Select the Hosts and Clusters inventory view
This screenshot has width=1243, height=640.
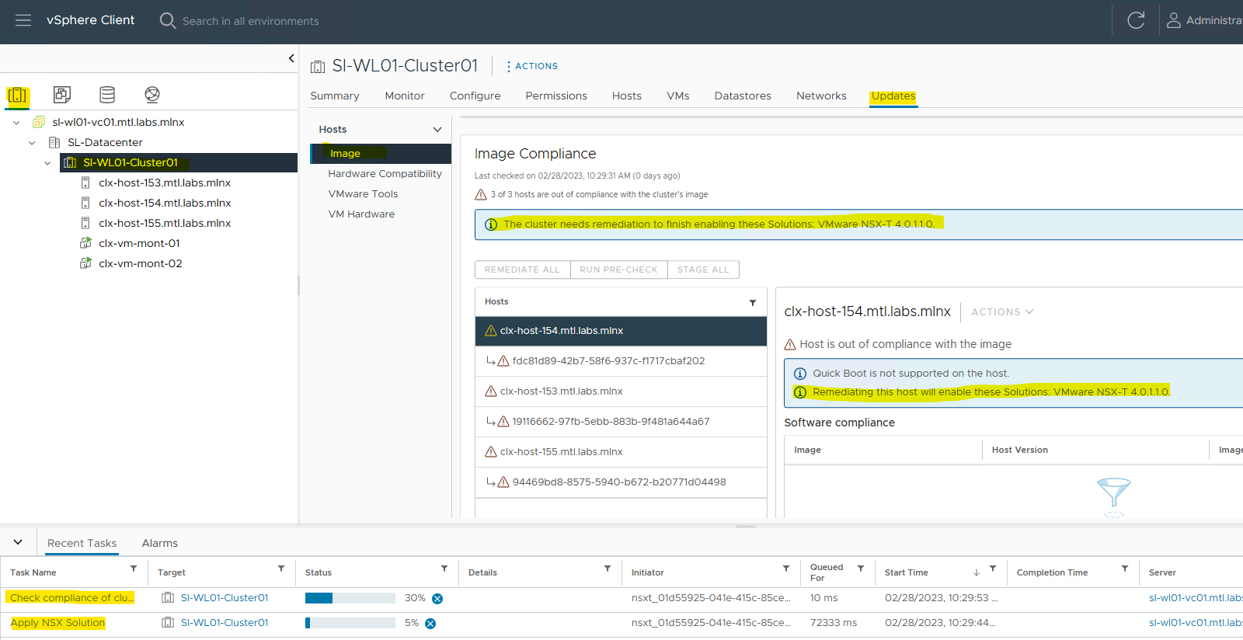point(17,96)
